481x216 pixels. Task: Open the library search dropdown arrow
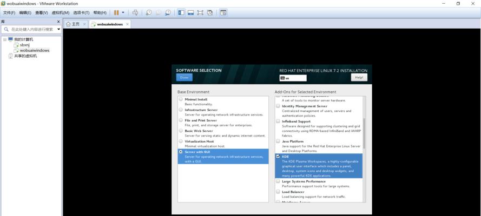(x=58, y=29)
